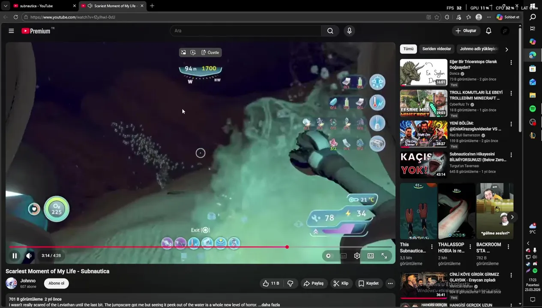Screen dimensions: 542x308
Task: Select the Tümü filter chip
Action: (408, 49)
